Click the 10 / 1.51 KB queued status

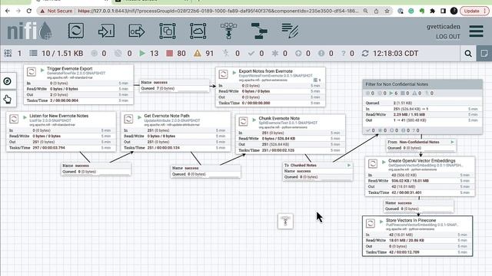click(x=56, y=54)
